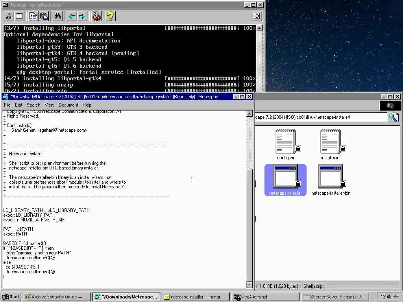The width and height of the screenshot is (403, 302).
Task: Click 'Optional dependencies for libportal' terminal line
Action: [59, 35]
